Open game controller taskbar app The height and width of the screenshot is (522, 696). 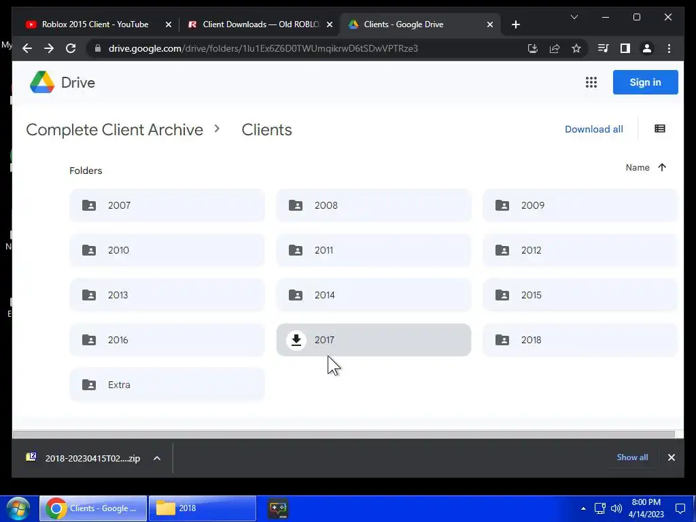[278, 508]
